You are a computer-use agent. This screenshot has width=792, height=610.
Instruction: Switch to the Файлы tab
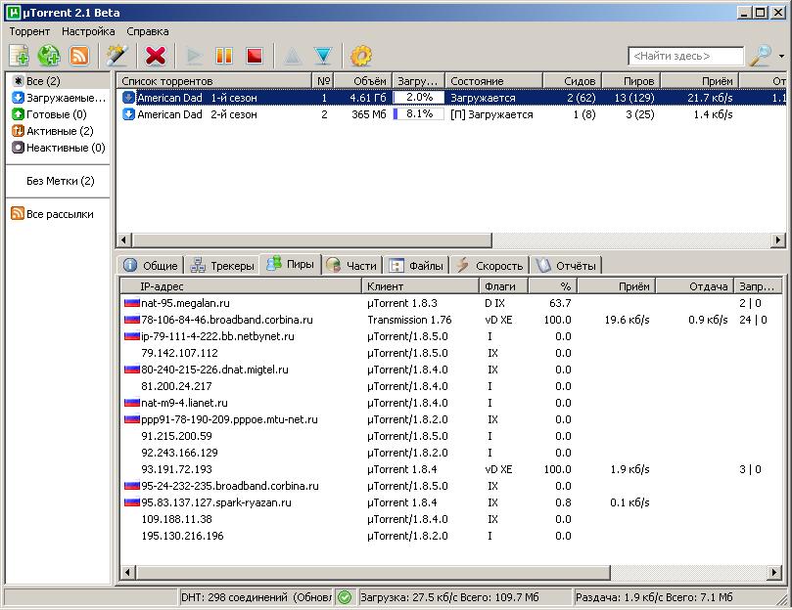coord(416,265)
